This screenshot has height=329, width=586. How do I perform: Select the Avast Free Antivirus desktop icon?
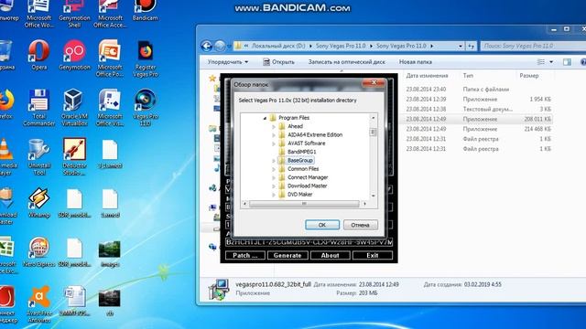[x=38, y=304]
